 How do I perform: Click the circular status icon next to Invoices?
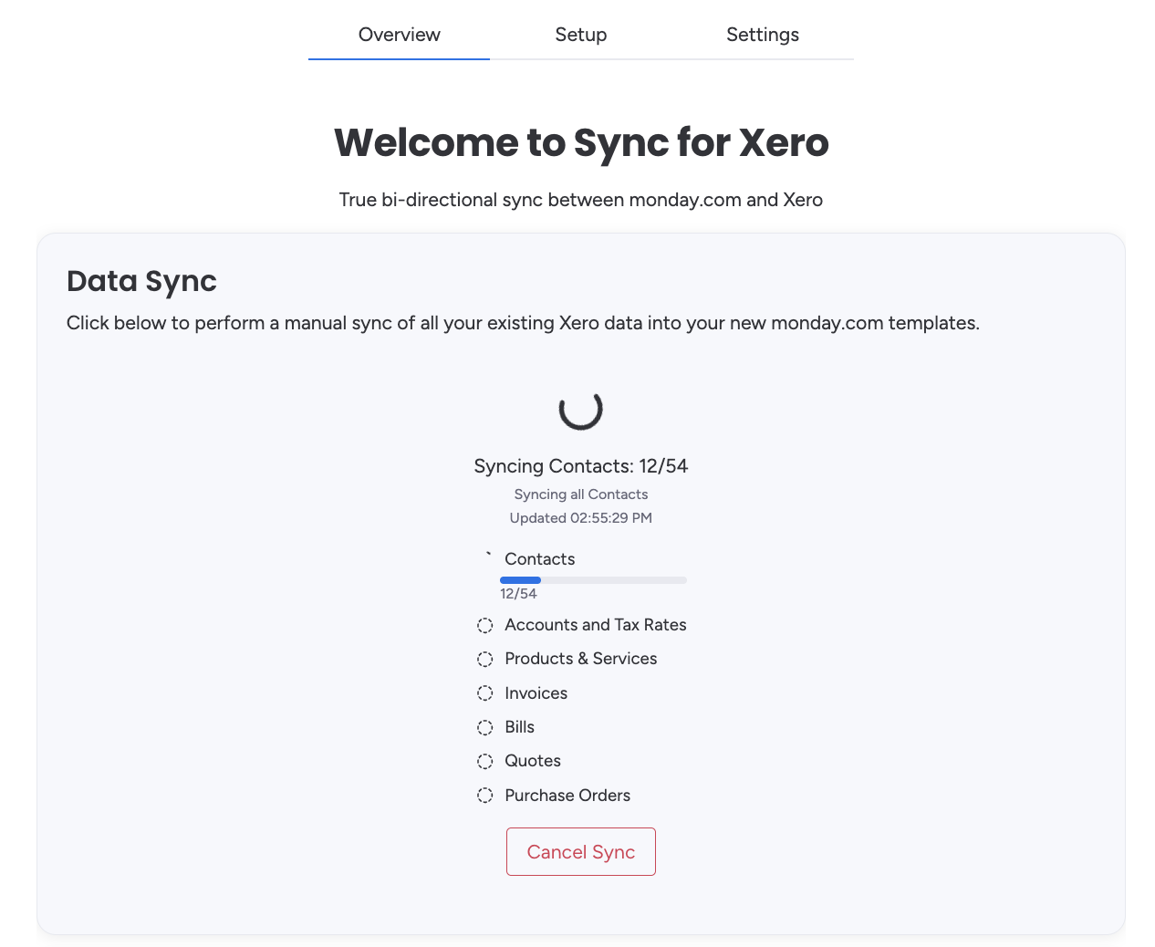tap(484, 693)
